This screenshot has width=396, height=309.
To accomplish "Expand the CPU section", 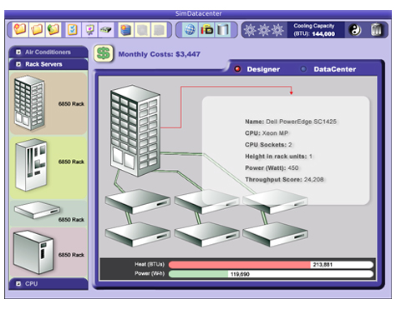I will click(48, 284).
